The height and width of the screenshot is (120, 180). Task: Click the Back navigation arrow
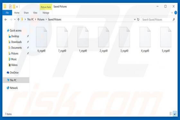pyautogui.click(x=6, y=19)
